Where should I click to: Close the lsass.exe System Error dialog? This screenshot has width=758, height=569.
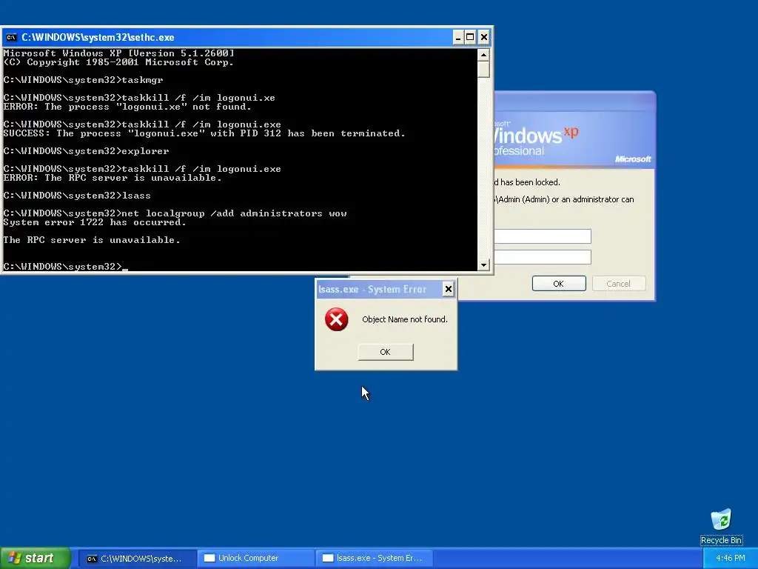(x=448, y=290)
